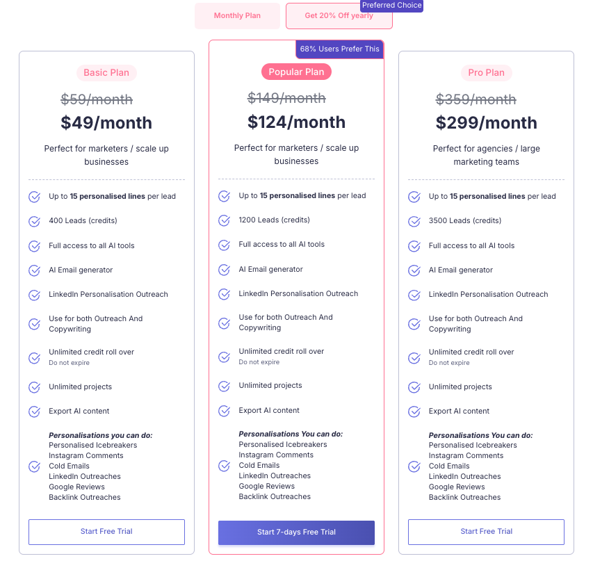Click the checkmark beside Basic Plan's "Full access to all AI tools"
The height and width of the screenshot is (570, 593).
34,245
